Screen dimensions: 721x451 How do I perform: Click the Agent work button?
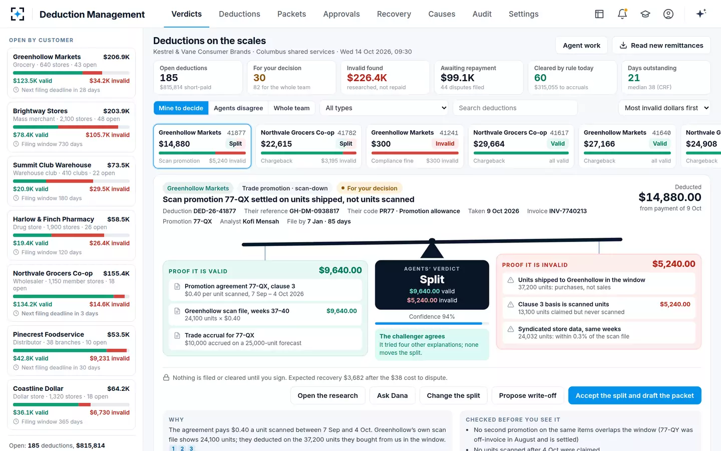(581, 46)
